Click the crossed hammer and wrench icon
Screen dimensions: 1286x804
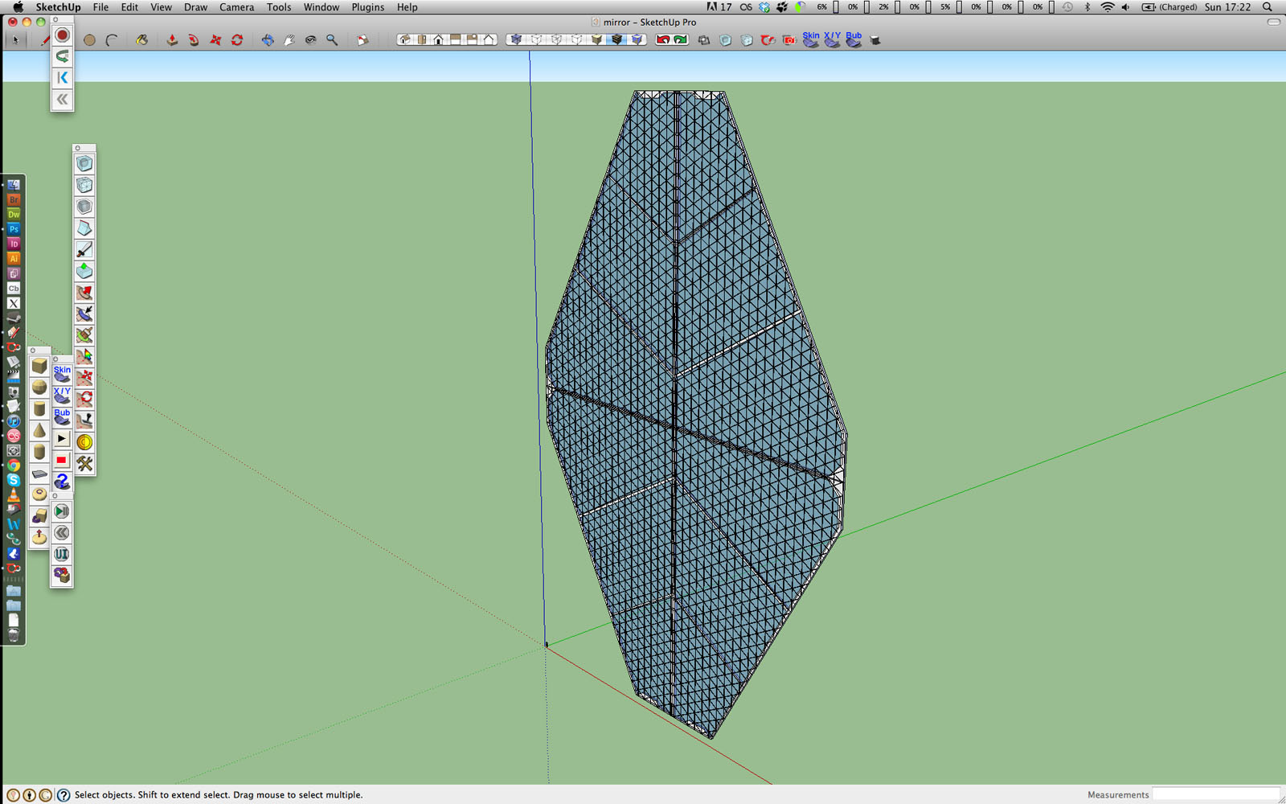click(84, 464)
